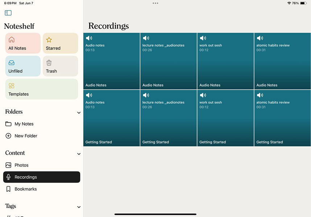
Task: Open lecture notes recording from Getting Started
Action: coord(168,118)
